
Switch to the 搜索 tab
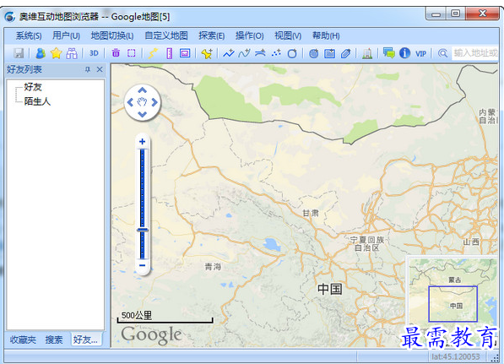pyautogui.click(x=54, y=340)
